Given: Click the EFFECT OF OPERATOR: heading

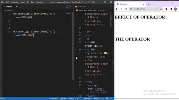Looking at the screenshot, I should 141,17.
